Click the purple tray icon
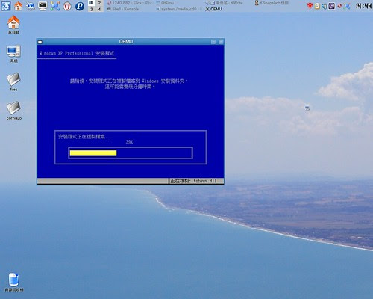The height and width of the screenshot is (299, 373). click(332, 6)
